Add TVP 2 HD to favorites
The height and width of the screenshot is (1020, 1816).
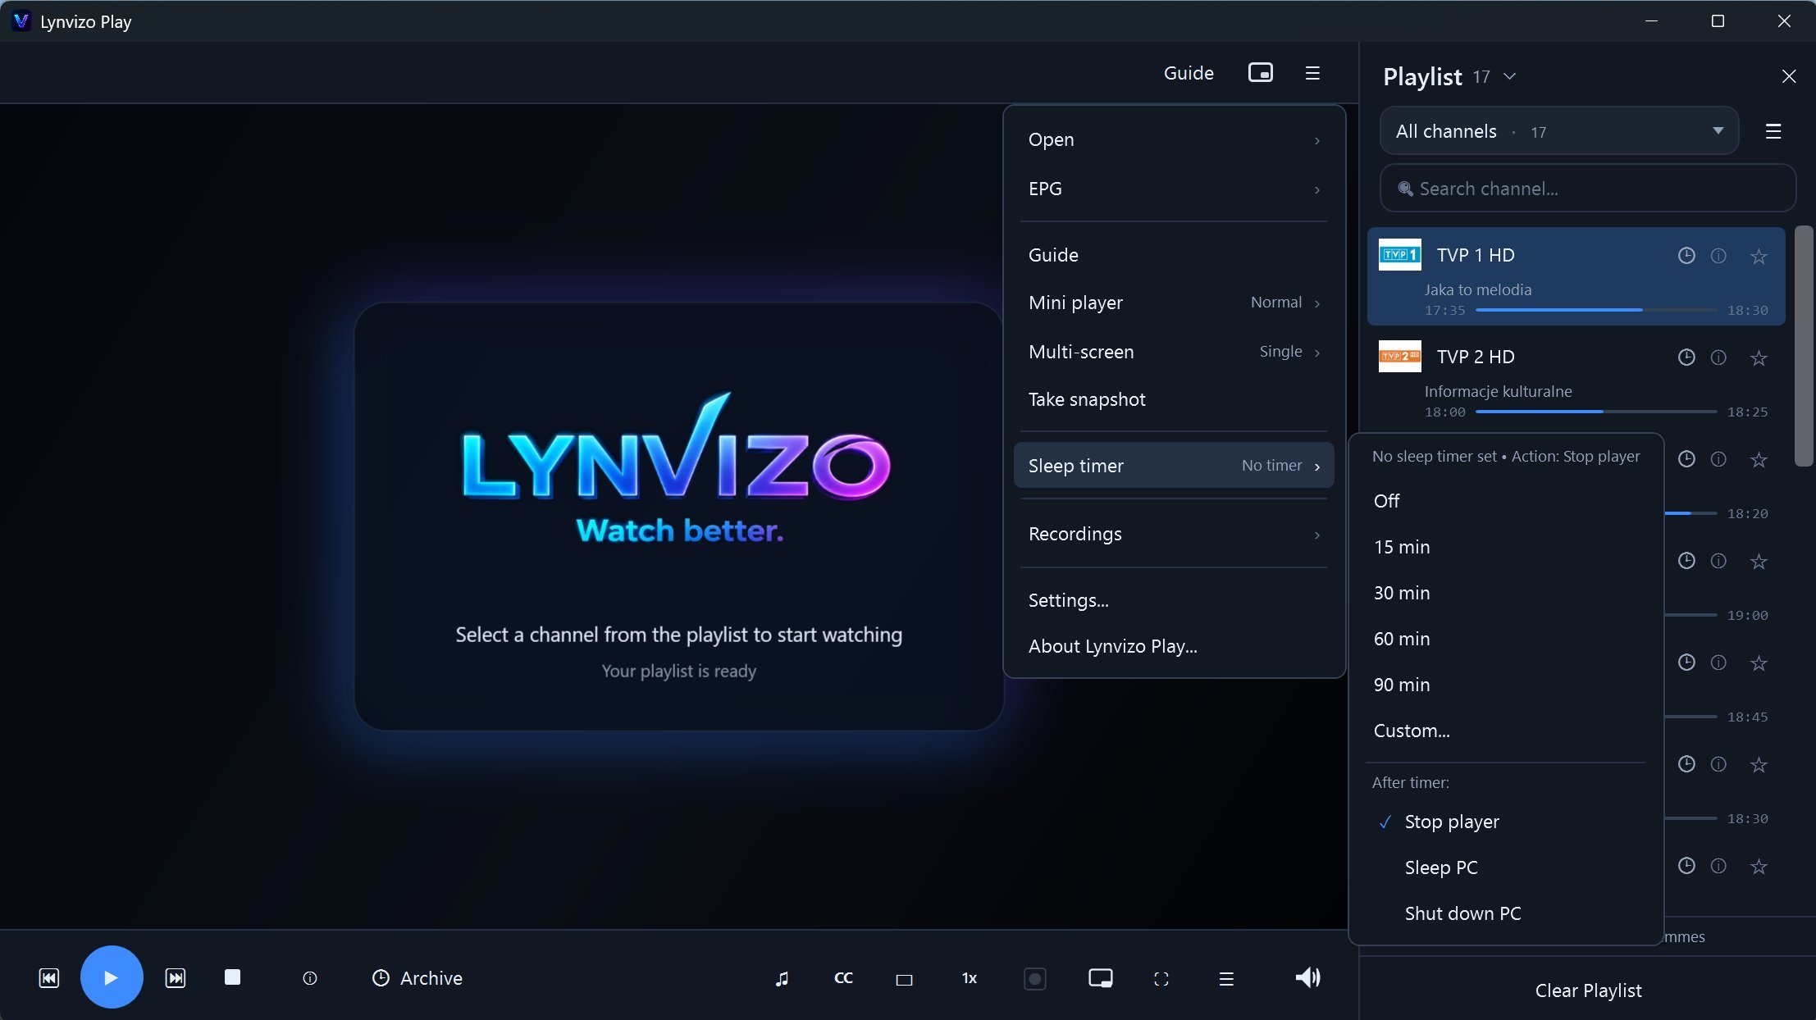click(1759, 357)
